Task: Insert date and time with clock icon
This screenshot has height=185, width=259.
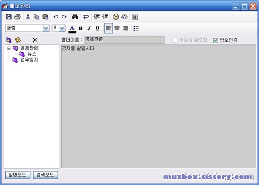Action: click(x=116, y=17)
